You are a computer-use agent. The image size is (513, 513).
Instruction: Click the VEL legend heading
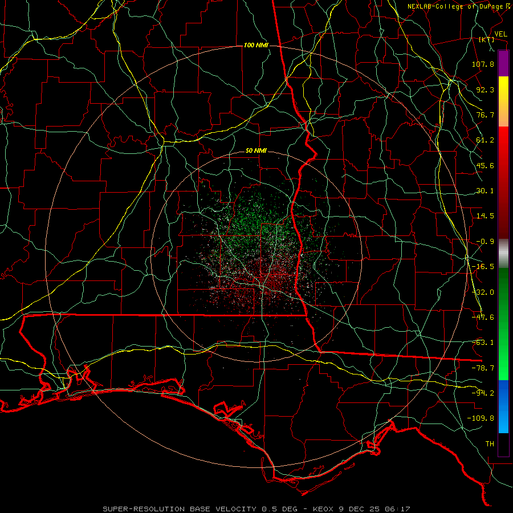[500, 34]
